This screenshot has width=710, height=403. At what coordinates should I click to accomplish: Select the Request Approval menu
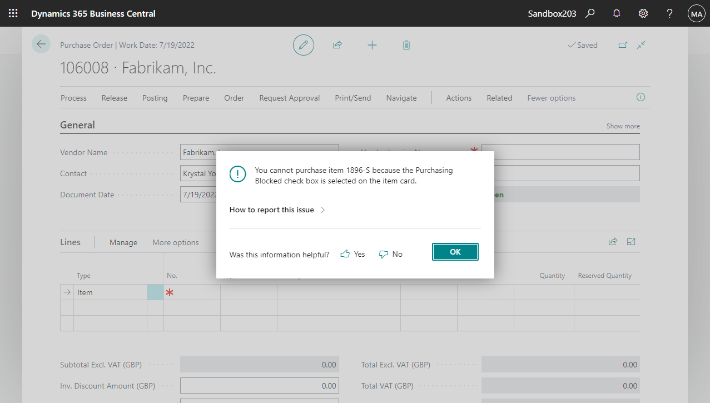(x=289, y=98)
